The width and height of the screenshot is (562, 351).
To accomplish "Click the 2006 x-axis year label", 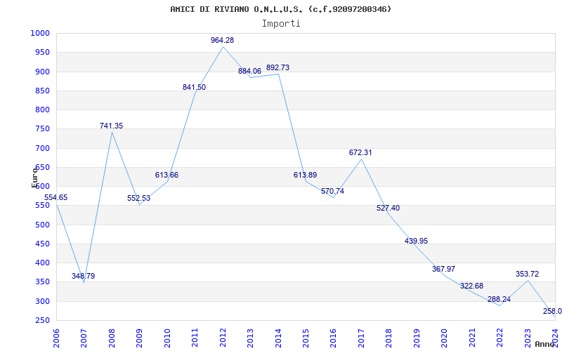I will coord(56,338).
